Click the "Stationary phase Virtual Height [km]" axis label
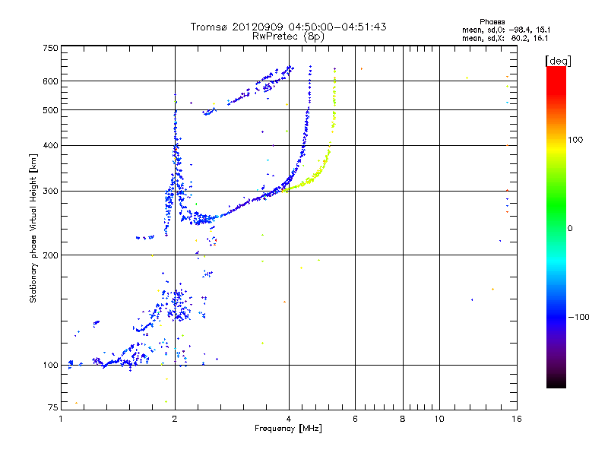 point(33,228)
